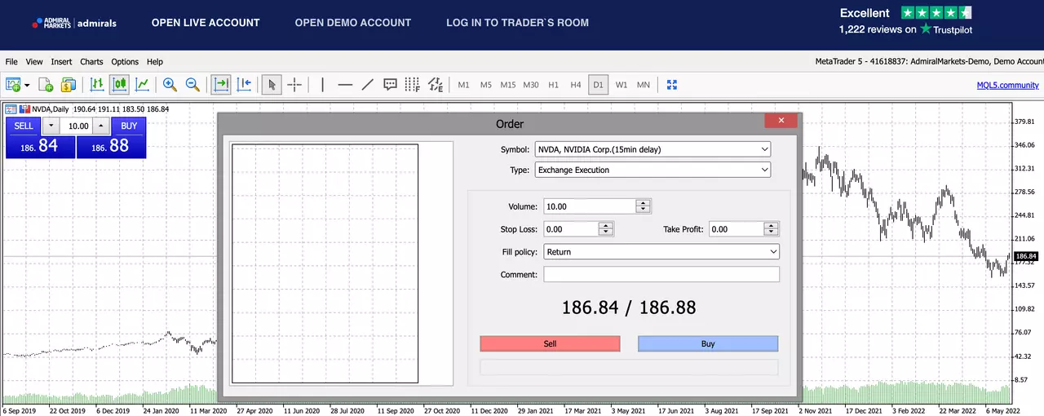
Task: Select the text comment bubble tool
Action: [390, 84]
